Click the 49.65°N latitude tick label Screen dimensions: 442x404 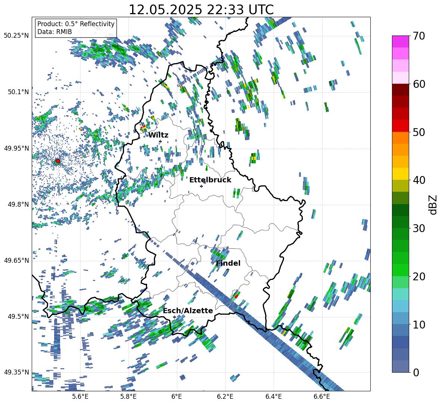(x=16, y=260)
